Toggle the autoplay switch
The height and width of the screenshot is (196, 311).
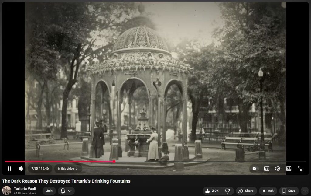tap(255, 169)
